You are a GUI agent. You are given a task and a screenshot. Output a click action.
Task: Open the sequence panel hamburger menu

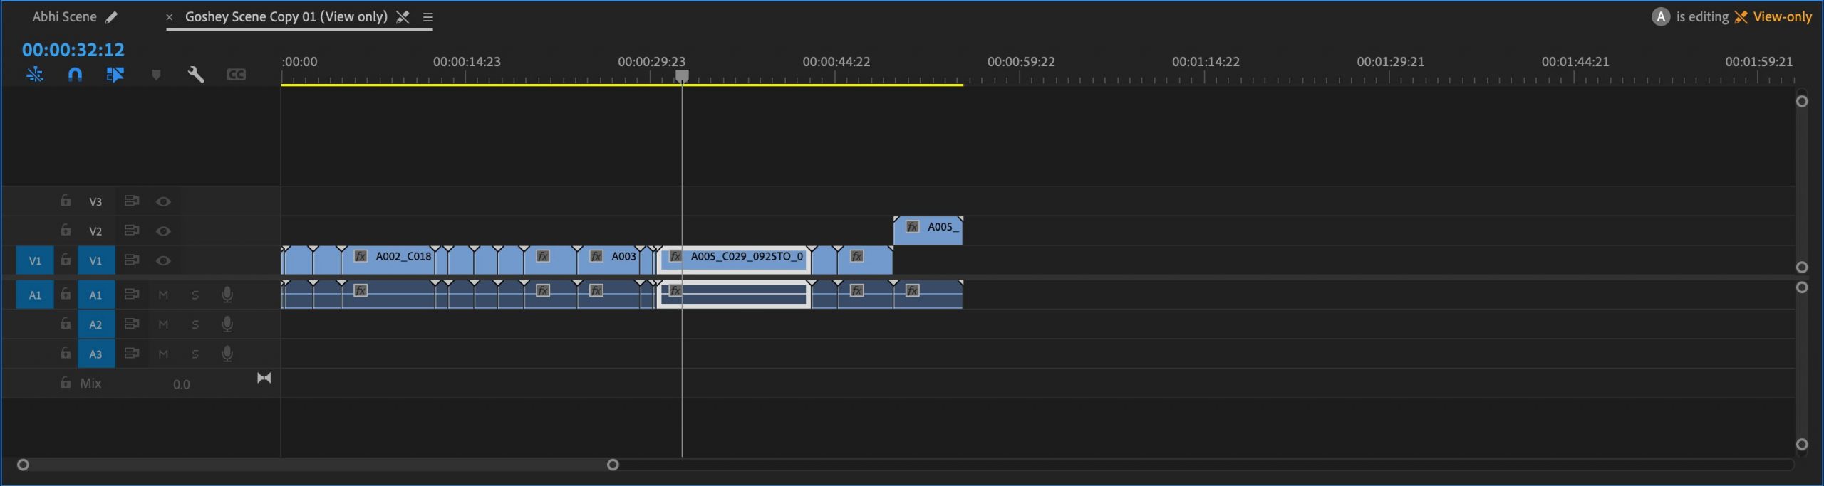(427, 17)
